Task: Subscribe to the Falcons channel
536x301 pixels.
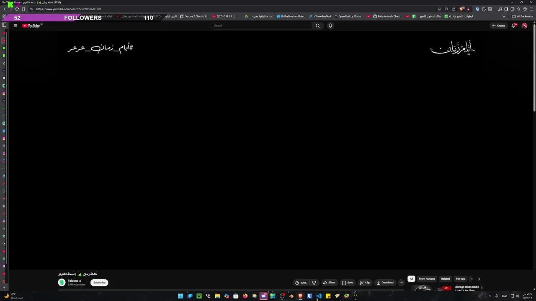Action: point(99,283)
